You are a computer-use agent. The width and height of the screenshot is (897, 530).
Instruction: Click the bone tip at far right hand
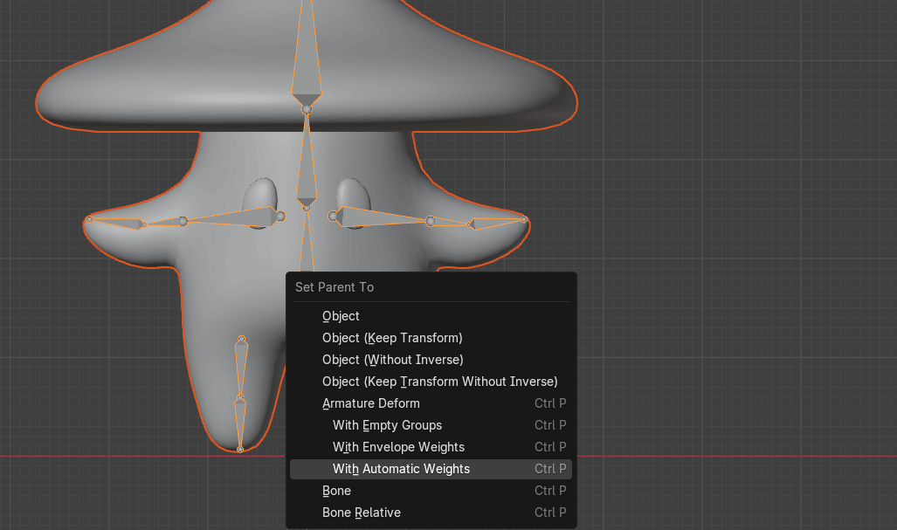click(523, 219)
